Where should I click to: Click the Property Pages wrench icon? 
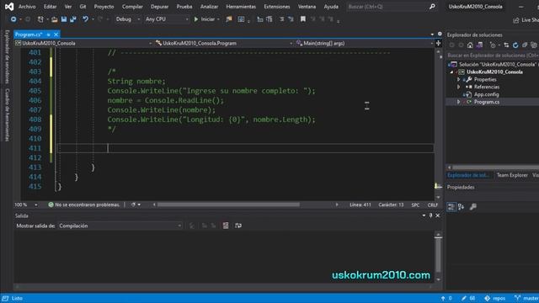[x=473, y=207]
